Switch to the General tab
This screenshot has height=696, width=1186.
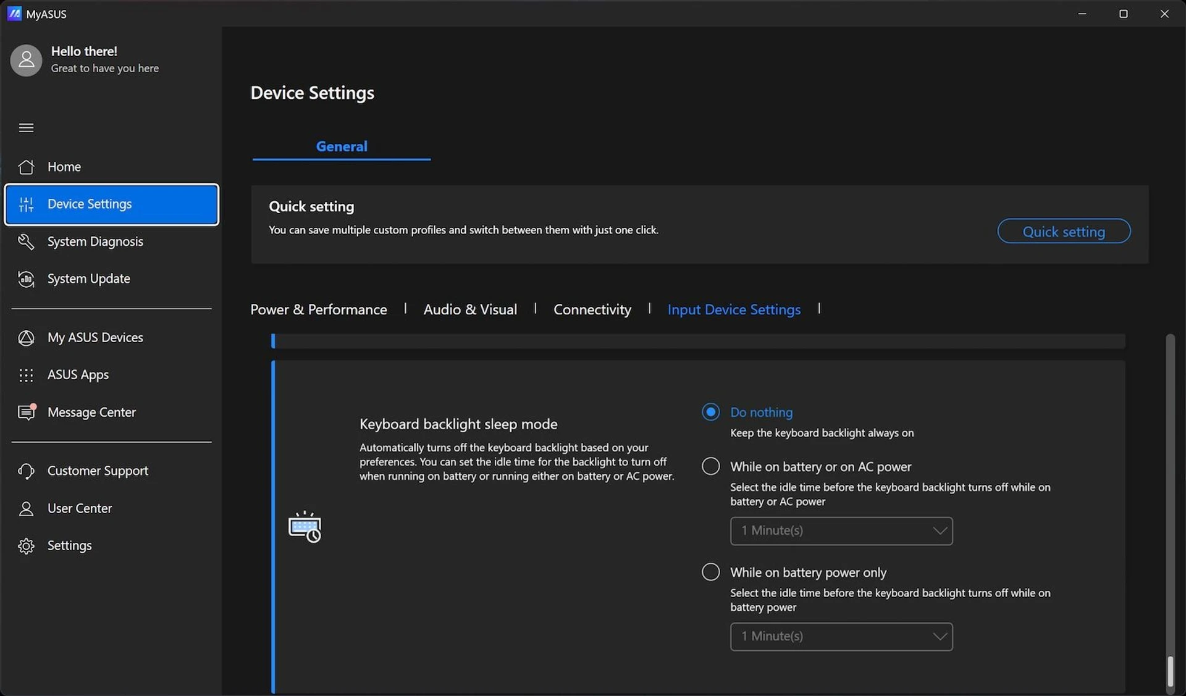[342, 146]
